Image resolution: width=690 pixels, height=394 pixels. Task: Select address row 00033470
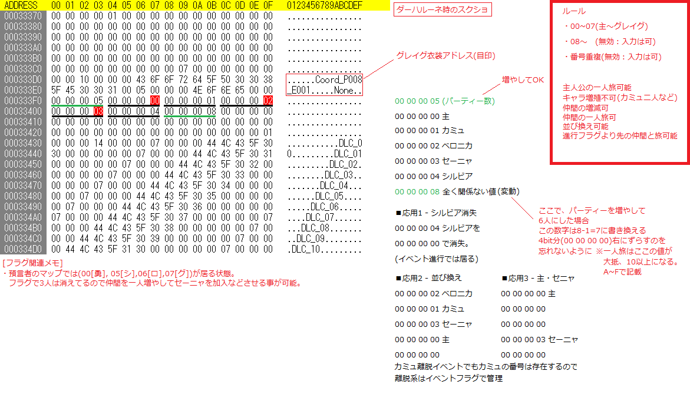(23, 185)
